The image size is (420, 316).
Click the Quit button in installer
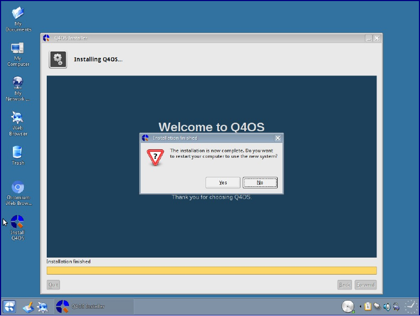pyautogui.click(x=53, y=285)
